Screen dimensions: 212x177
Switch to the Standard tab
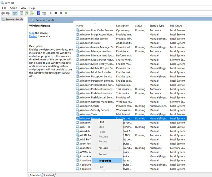point(48,175)
